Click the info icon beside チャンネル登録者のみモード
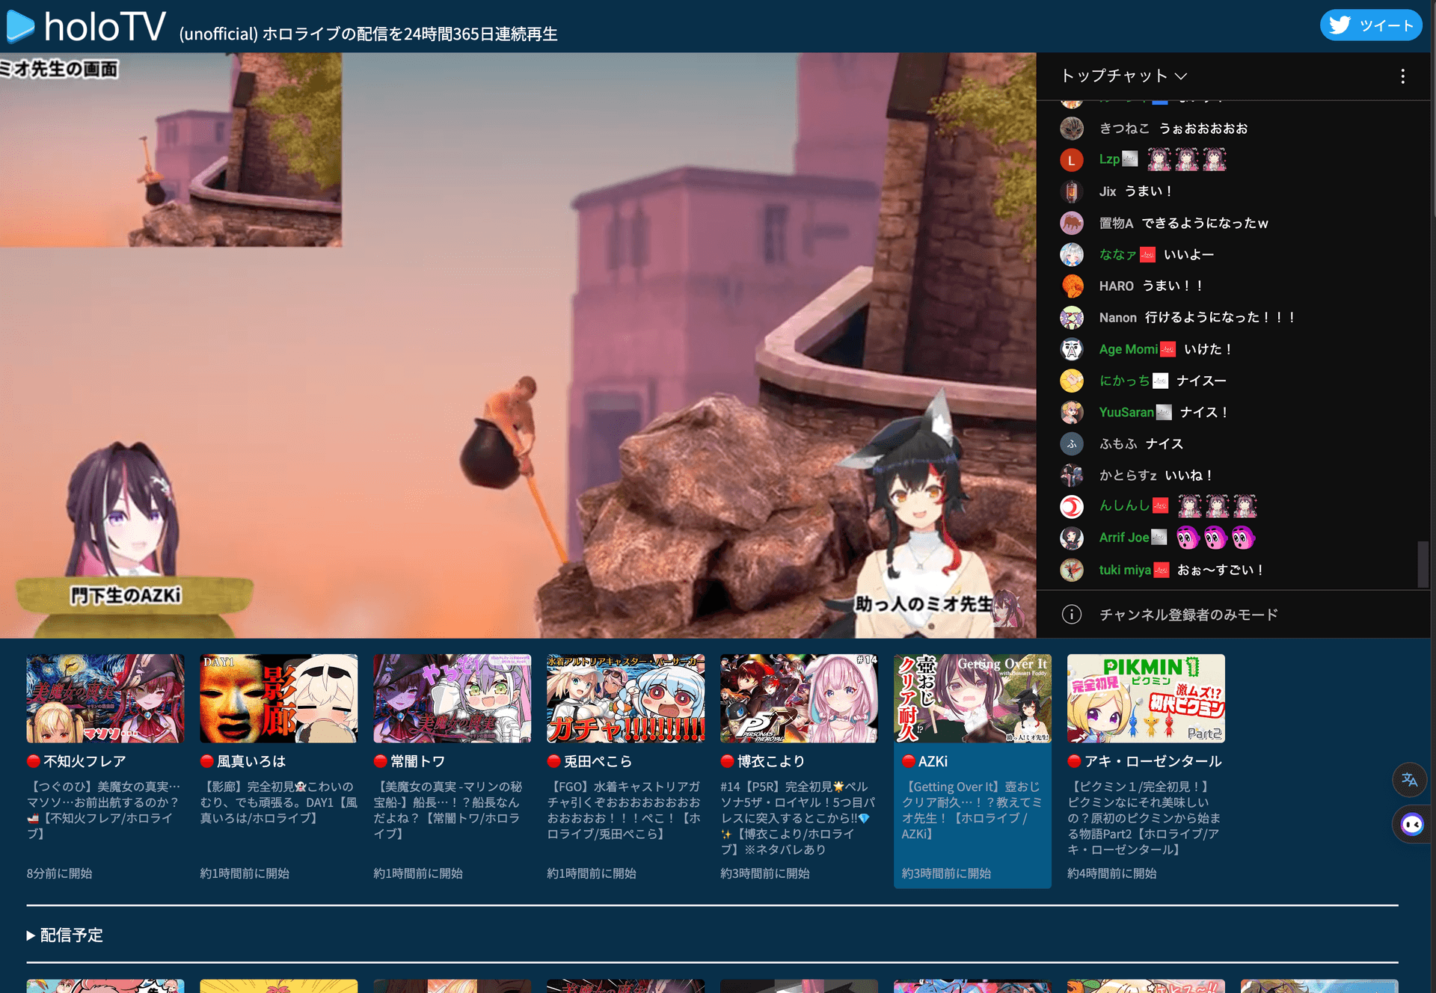The height and width of the screenshot is (993, 1436). pos(1072,615)
